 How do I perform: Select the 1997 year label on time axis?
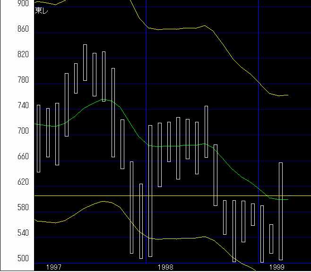tap(53, 267)
